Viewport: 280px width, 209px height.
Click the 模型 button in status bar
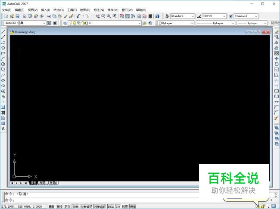133,206
